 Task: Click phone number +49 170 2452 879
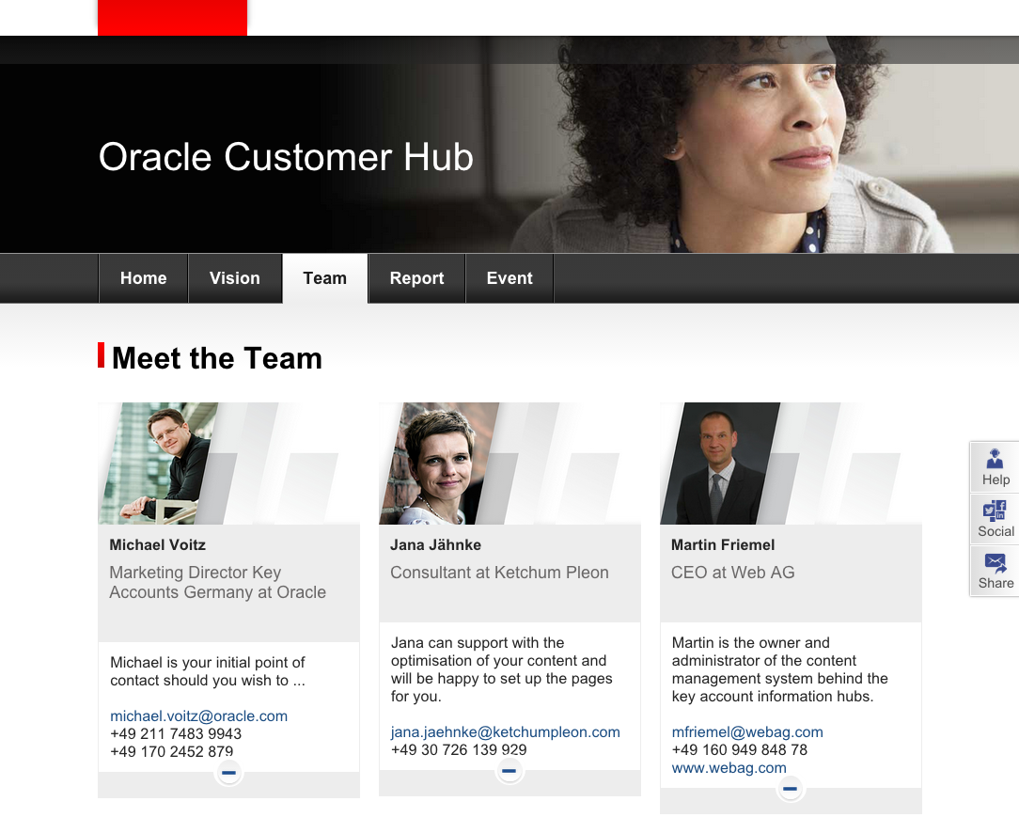pyautogui.click(x=172, y=752)
